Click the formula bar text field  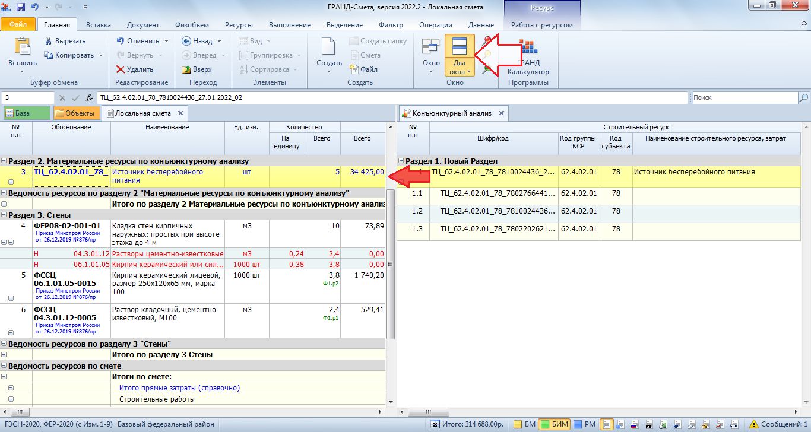(392, 97)
